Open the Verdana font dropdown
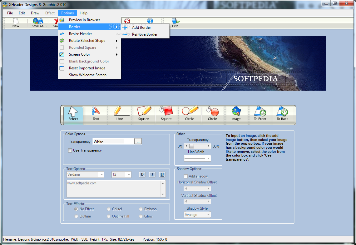This screenshot has width=356, height=245. pyautogui.click(x=101, y=175)
